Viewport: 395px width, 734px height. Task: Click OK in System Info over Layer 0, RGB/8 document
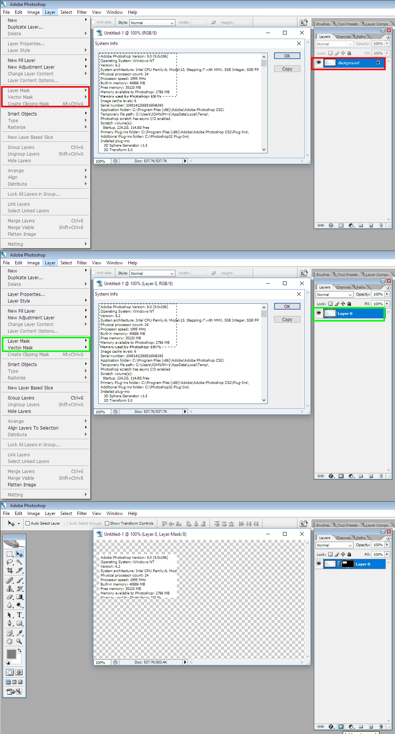(x=287, y=307)
